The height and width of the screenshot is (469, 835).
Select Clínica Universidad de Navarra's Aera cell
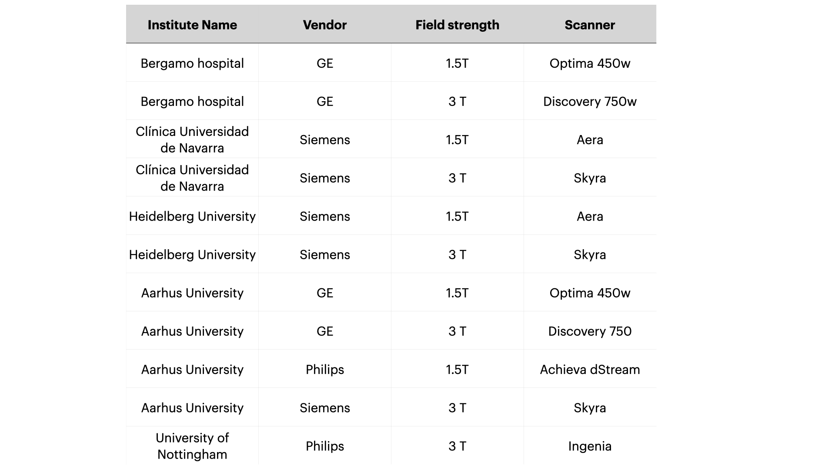[590, 140]
